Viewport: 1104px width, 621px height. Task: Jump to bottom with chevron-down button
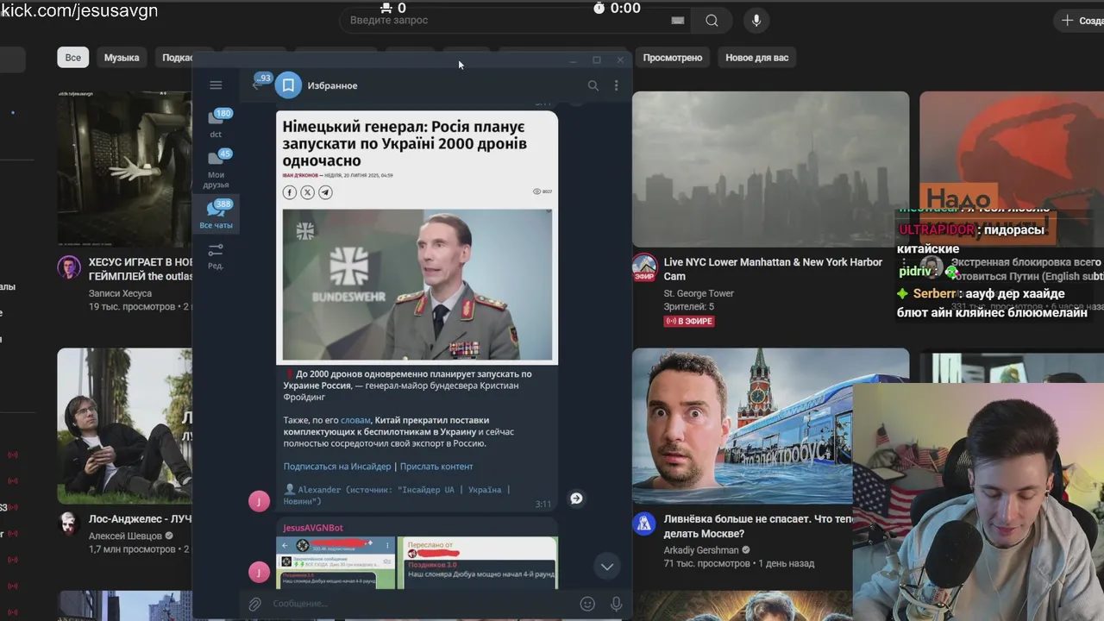[x=607, y=567]
